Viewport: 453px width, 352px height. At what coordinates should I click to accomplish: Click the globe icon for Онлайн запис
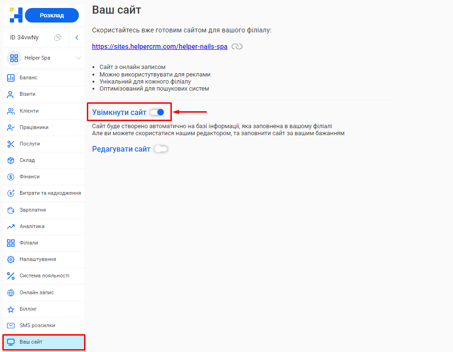tap(11, 292)
